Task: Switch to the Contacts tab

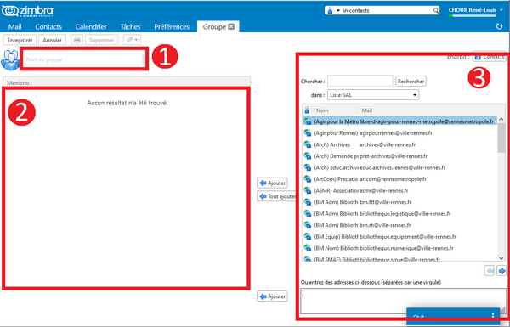Action: click(x=48, y=26)
